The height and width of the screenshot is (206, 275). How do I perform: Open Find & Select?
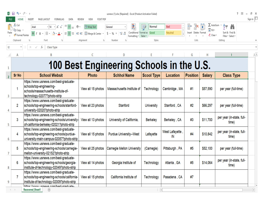[232, 30]
